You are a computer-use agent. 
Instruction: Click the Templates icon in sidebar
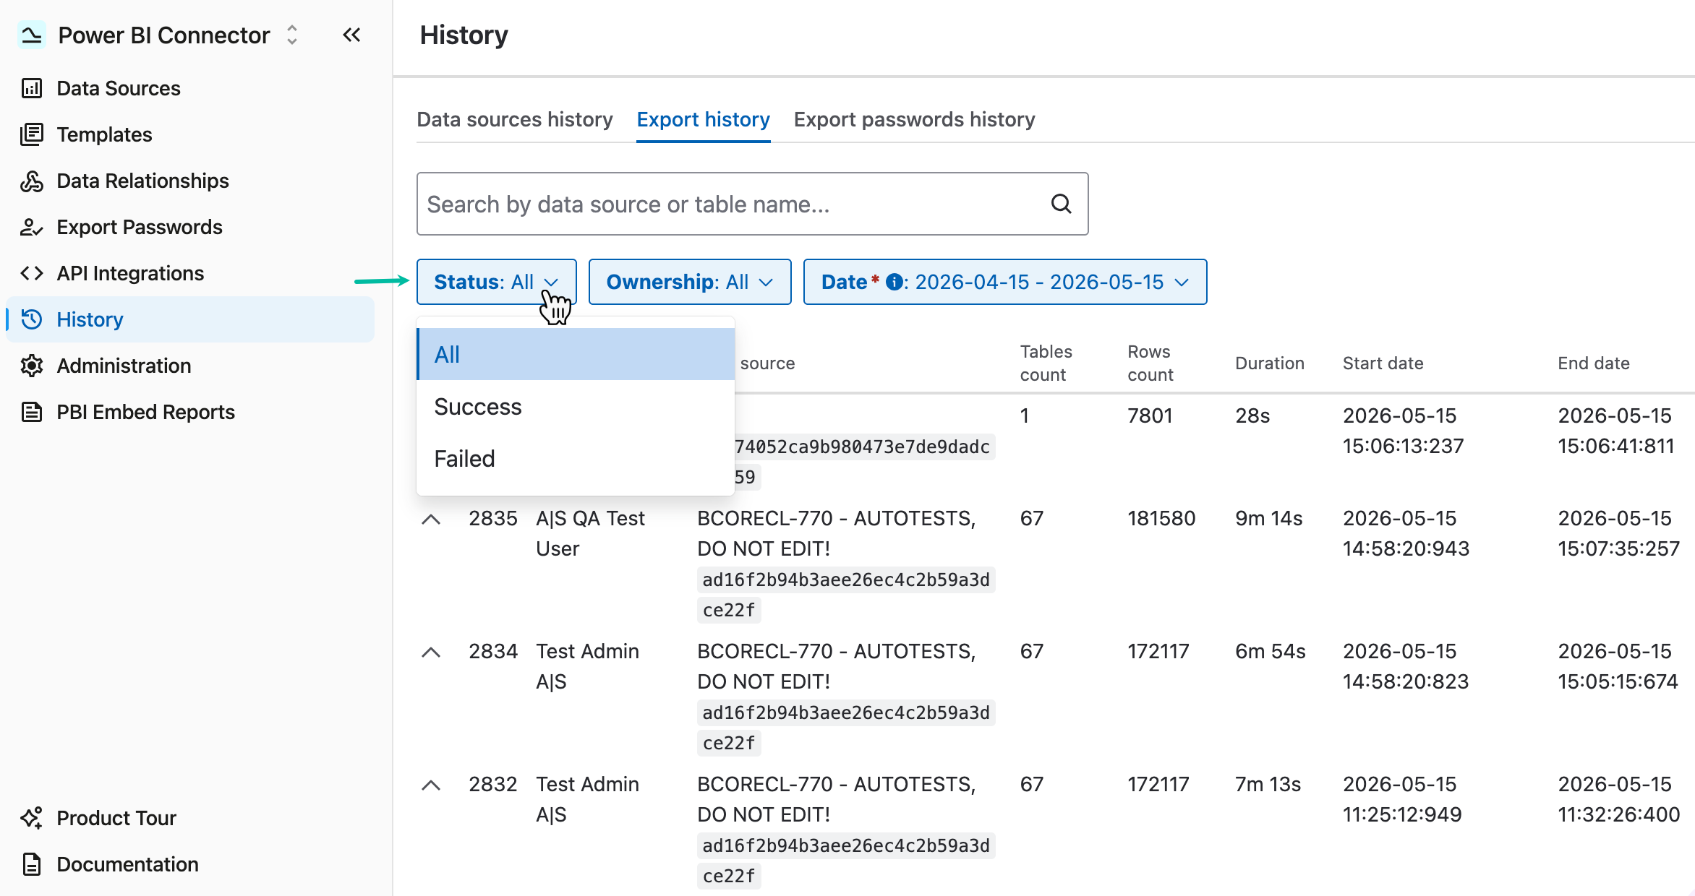click(x=32, y=134)
